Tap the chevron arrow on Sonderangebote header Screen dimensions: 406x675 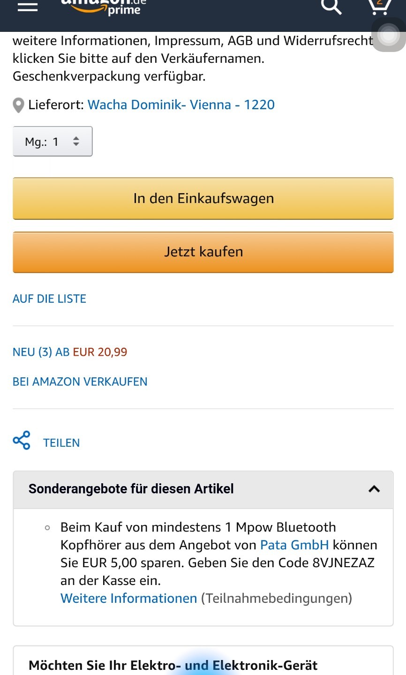374,489
